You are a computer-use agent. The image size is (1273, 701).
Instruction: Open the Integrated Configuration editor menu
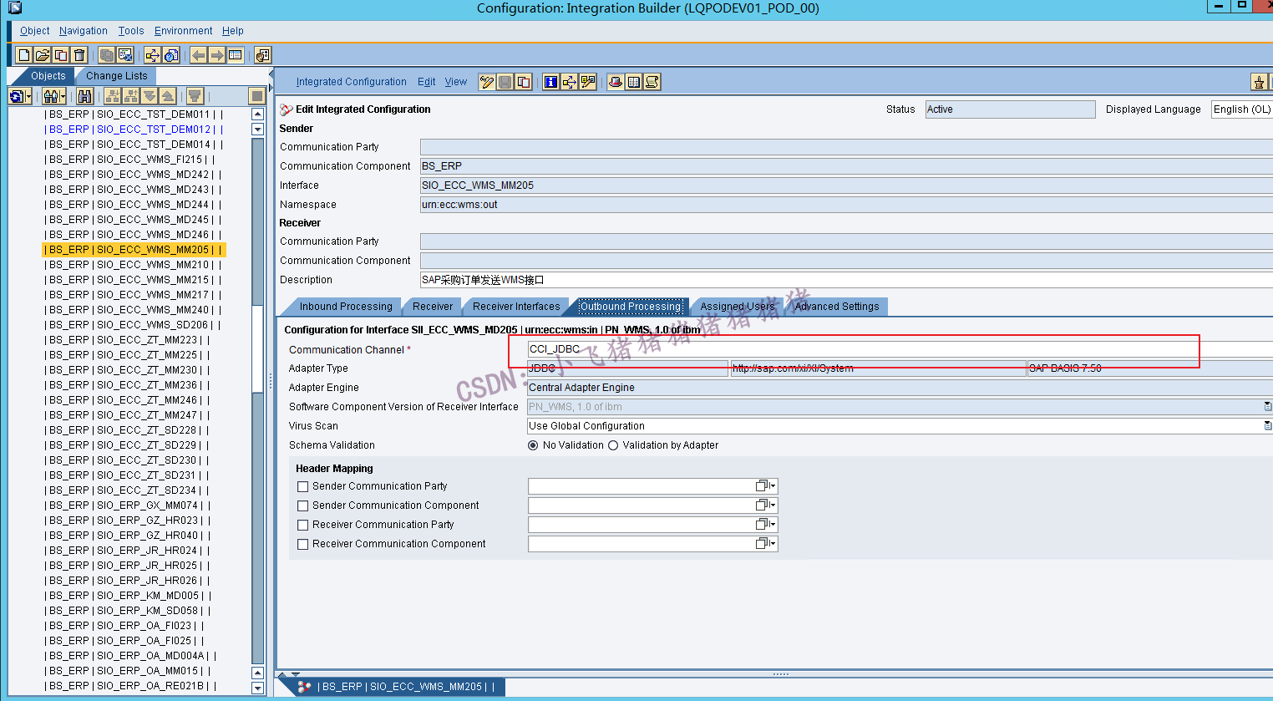(x=352, y=82)
